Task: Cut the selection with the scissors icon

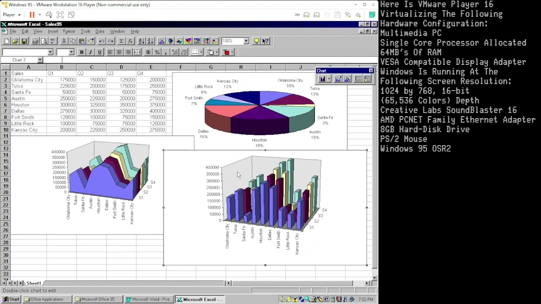Action: coord(64,41)
